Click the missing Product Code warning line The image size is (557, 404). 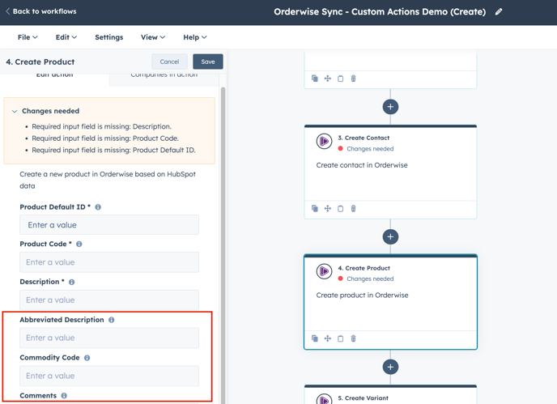pos(105,138)
